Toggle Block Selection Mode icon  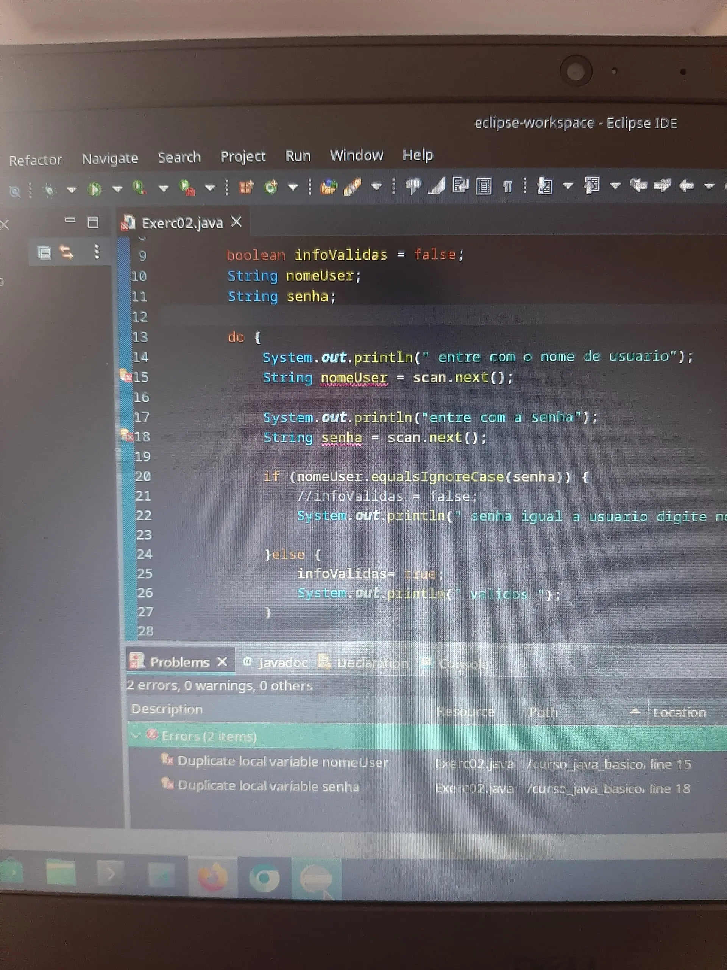[484, 186]
